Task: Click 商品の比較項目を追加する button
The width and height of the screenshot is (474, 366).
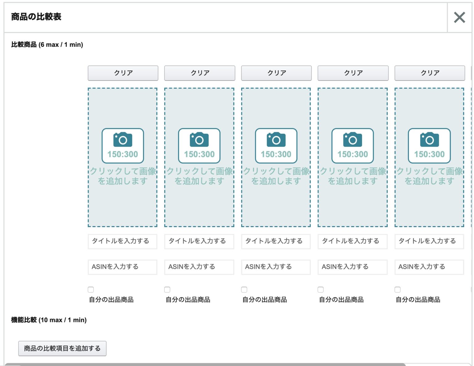Action: (x=62, y=348)
